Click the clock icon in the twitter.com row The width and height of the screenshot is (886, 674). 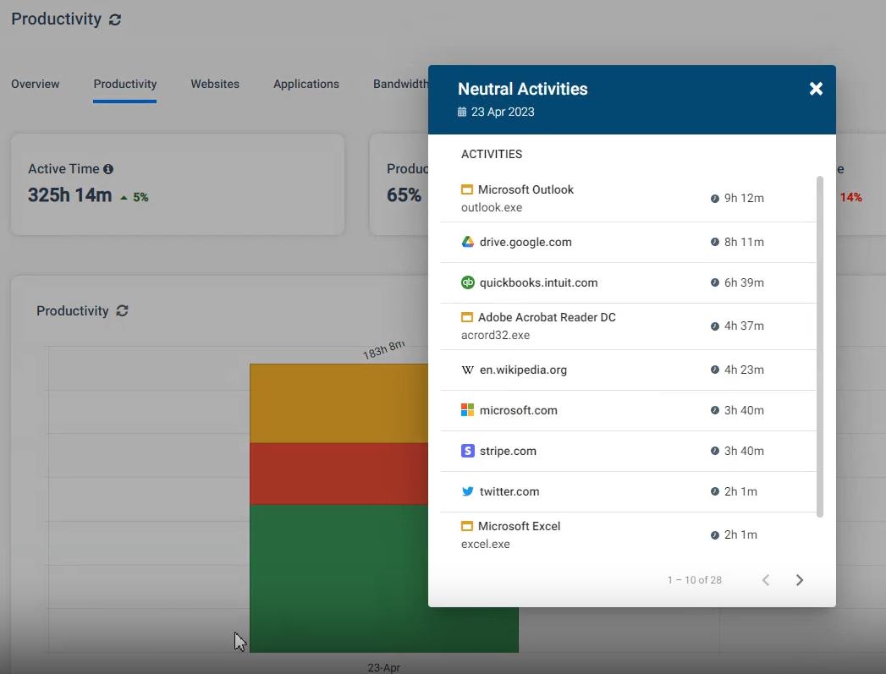pyautogui.click(x=715, y=491)
